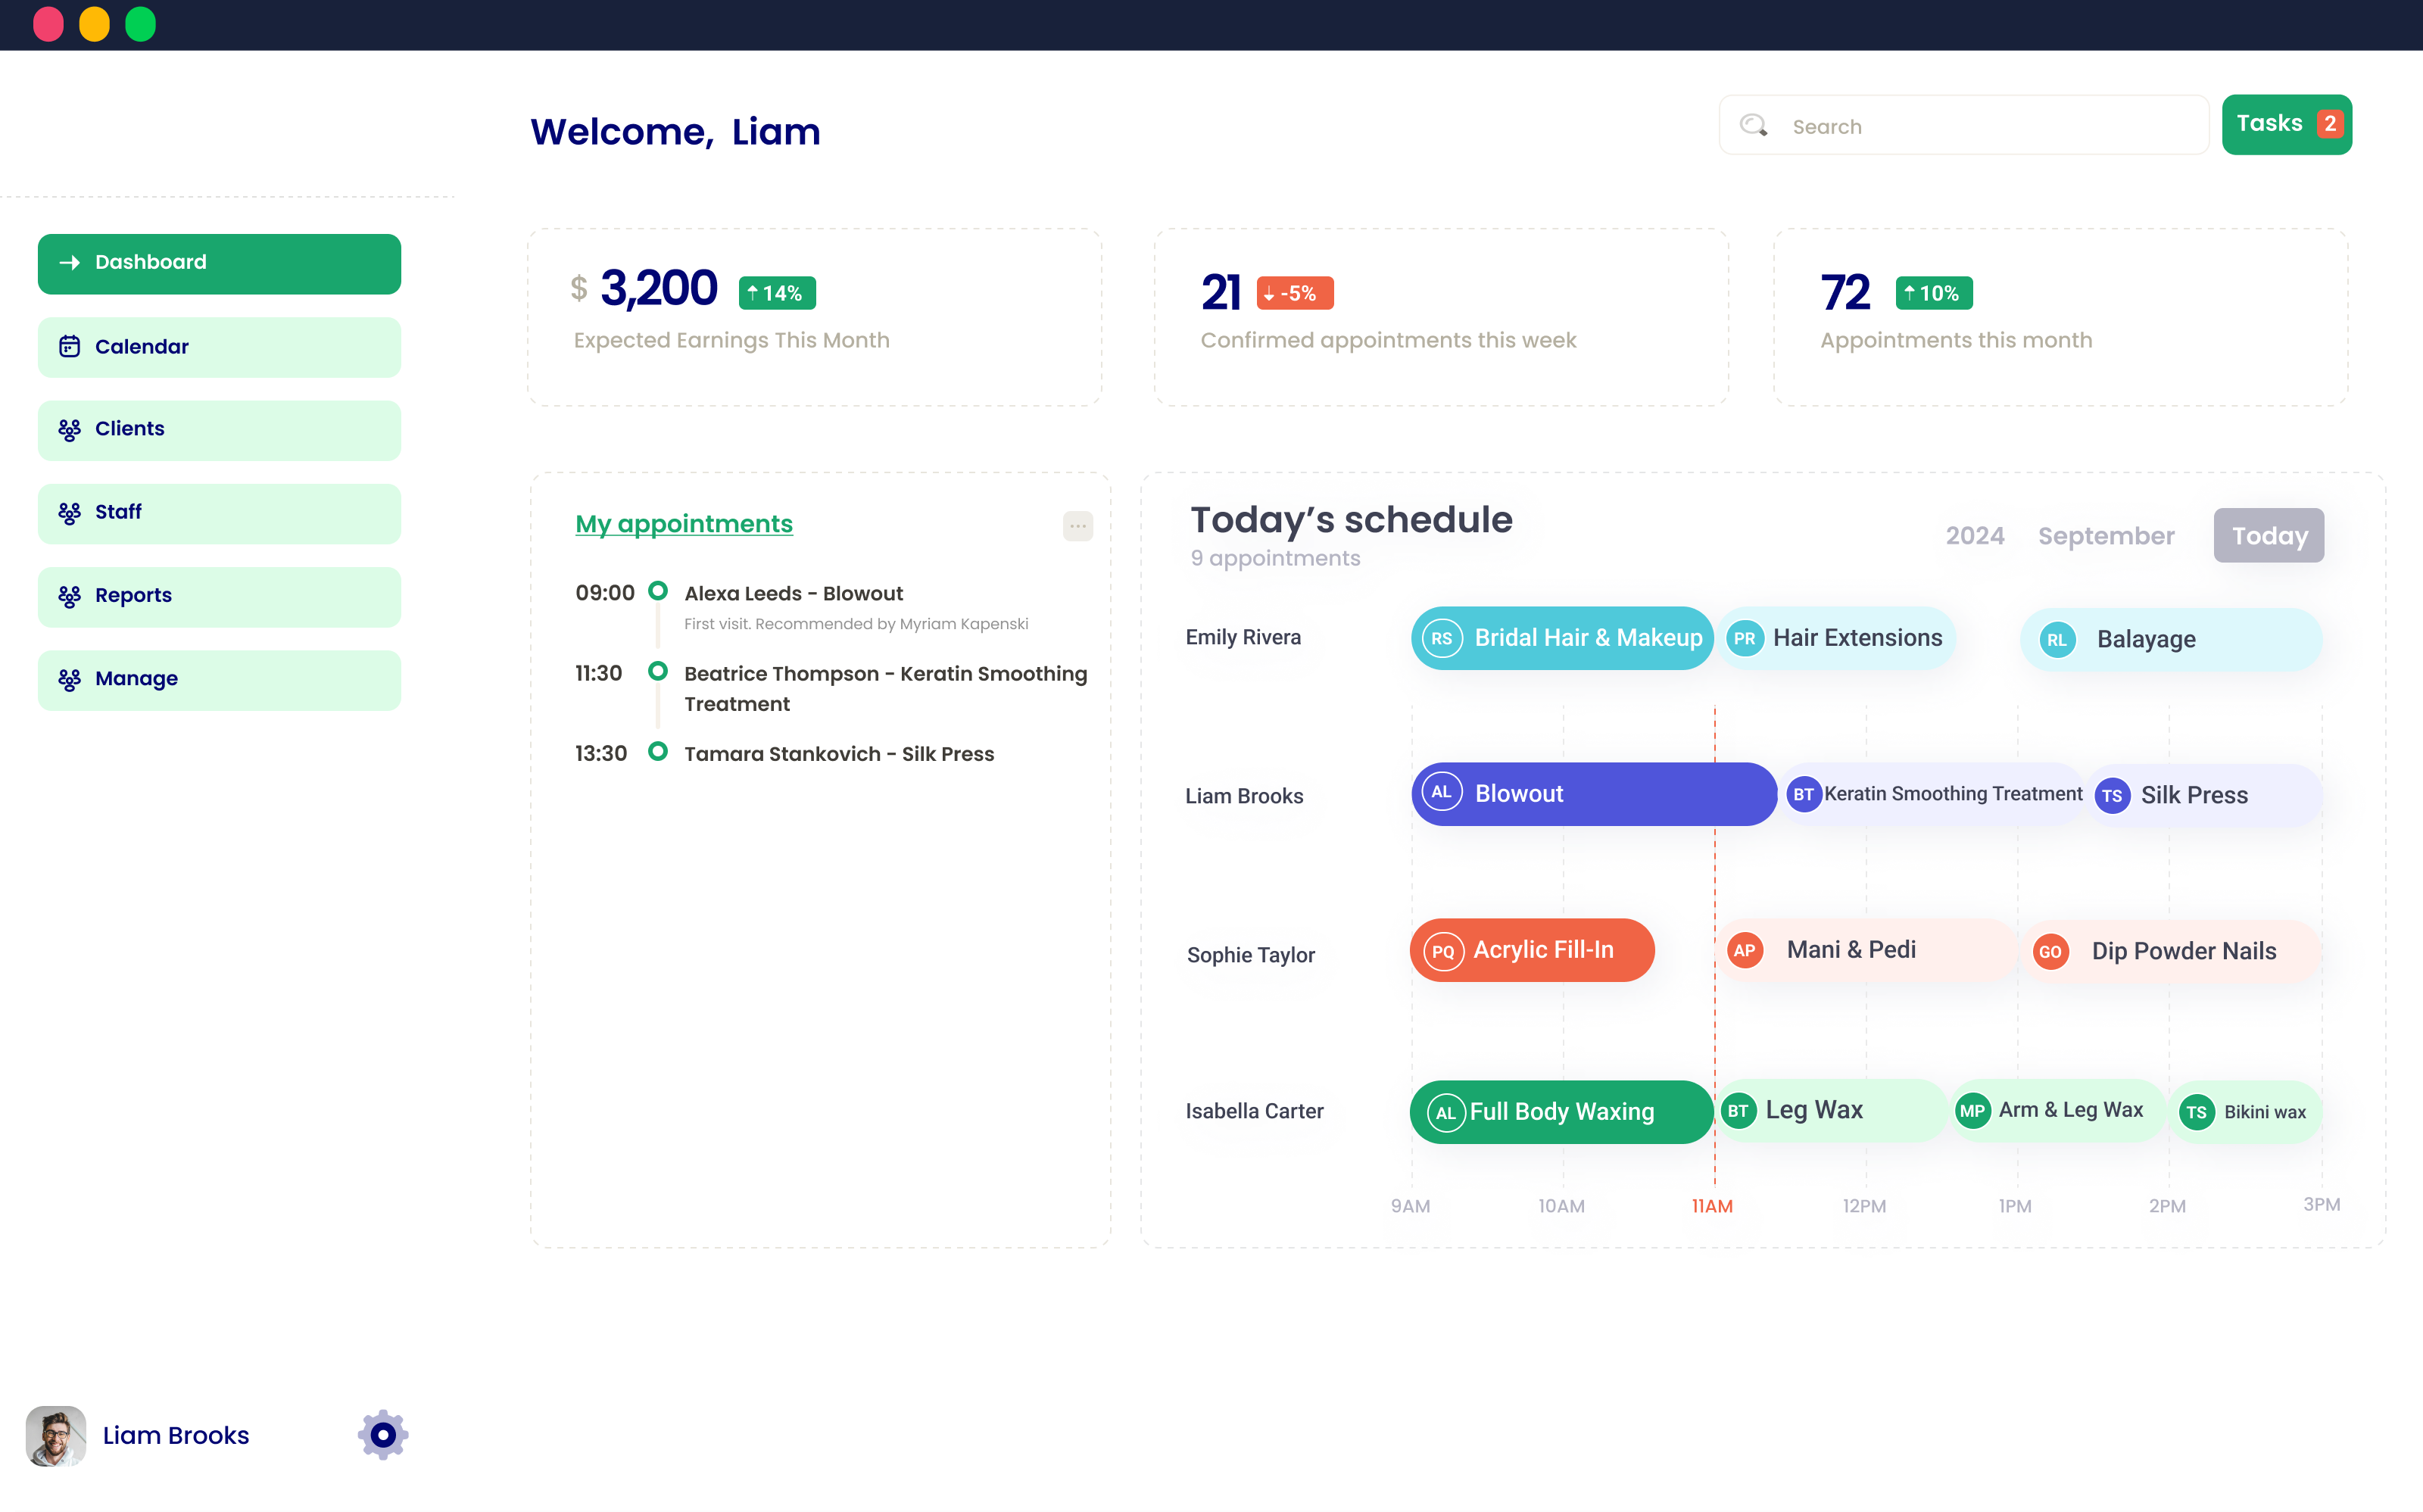This screenshot has width=2423, height=1512.
Task: Click the AL avatar on Full Body Waxing
Action: tap(1446, 1113)
